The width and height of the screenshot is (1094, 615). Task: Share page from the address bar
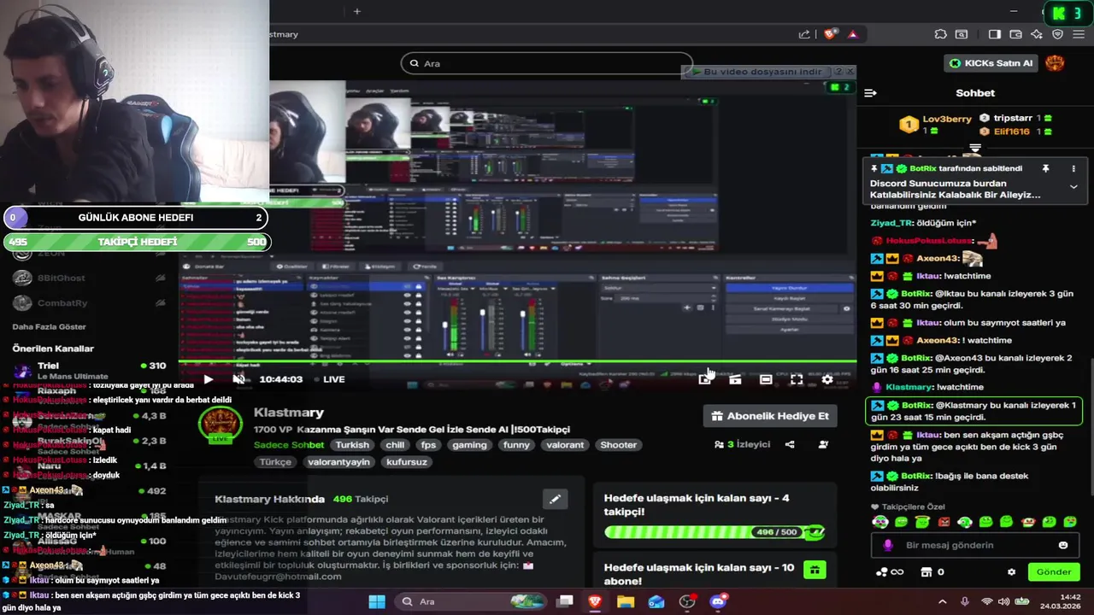point(804,34)
